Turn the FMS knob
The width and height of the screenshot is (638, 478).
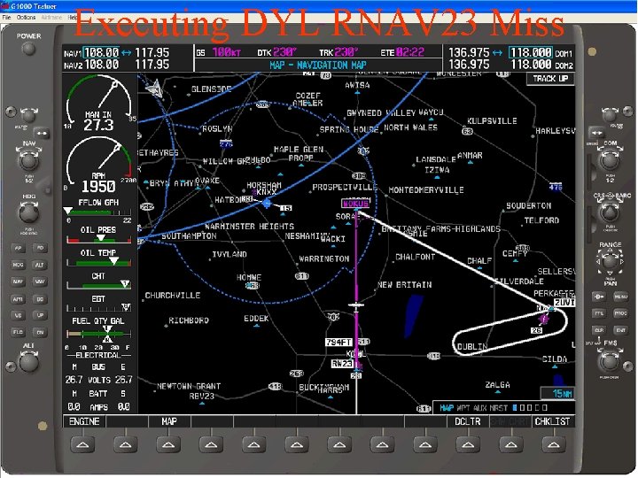coord(609,361)
